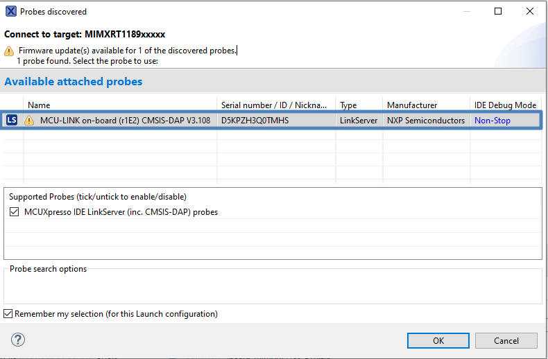This screenshot has width=548, height=359.
Task: Select the MCU-LINK on-board CMSIS-DAP probe
Action: pos(125,121)
